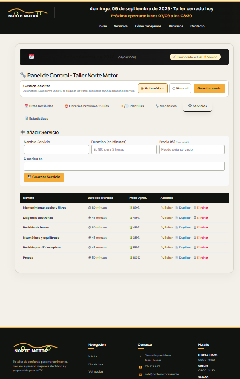Select the Automática appointment mode
The width and height of the screenshot is (240, 379).
click(152, 88)
